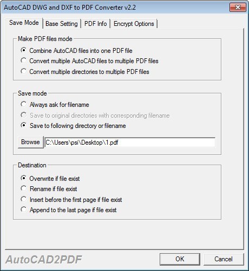Viewport: 249px width, 271px height.
Task: Select Append to the last page option
Action: pos(68,210)
